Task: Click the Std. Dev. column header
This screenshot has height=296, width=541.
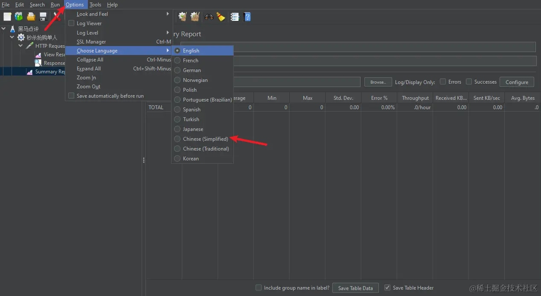Action: coord(343,98)
